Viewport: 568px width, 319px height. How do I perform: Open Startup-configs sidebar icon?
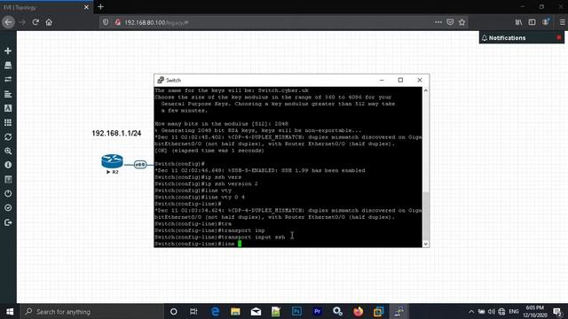pos(8,94)
